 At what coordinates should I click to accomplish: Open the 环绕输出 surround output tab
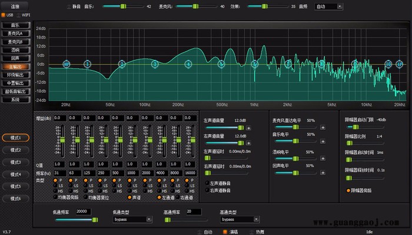15,75
